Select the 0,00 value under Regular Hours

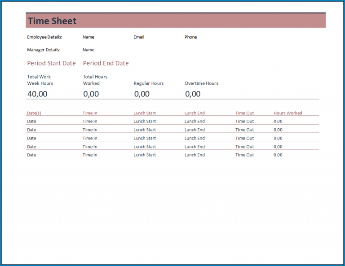pyautogui.click(x=142, y=94)
